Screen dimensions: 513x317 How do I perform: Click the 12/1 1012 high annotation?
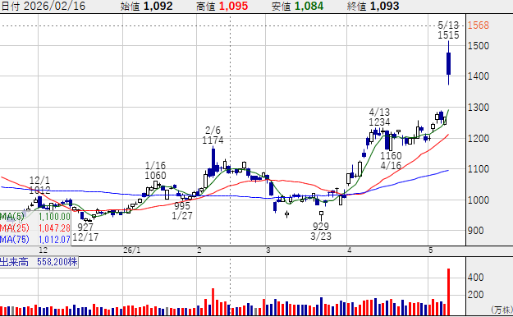pos(39,185)
